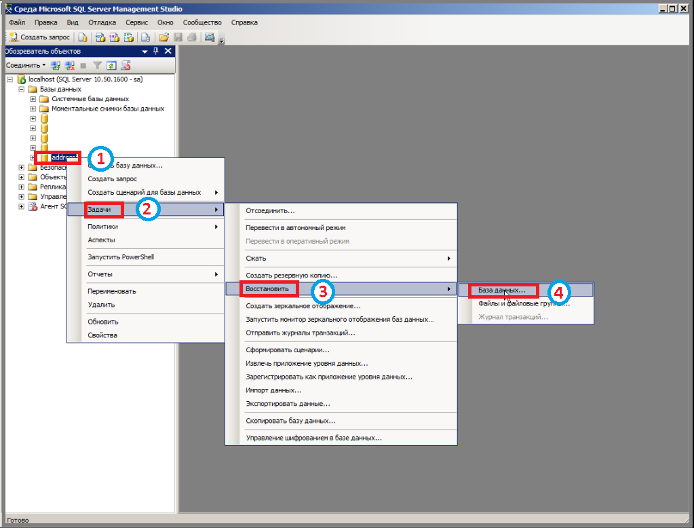Click the disconnect icon with red cross
The width and height of the screenshot is (694, 528).
point(69,66)
